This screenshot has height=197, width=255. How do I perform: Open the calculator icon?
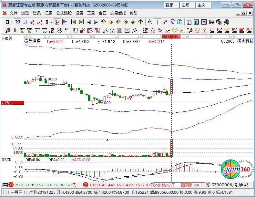pos(197,22)
